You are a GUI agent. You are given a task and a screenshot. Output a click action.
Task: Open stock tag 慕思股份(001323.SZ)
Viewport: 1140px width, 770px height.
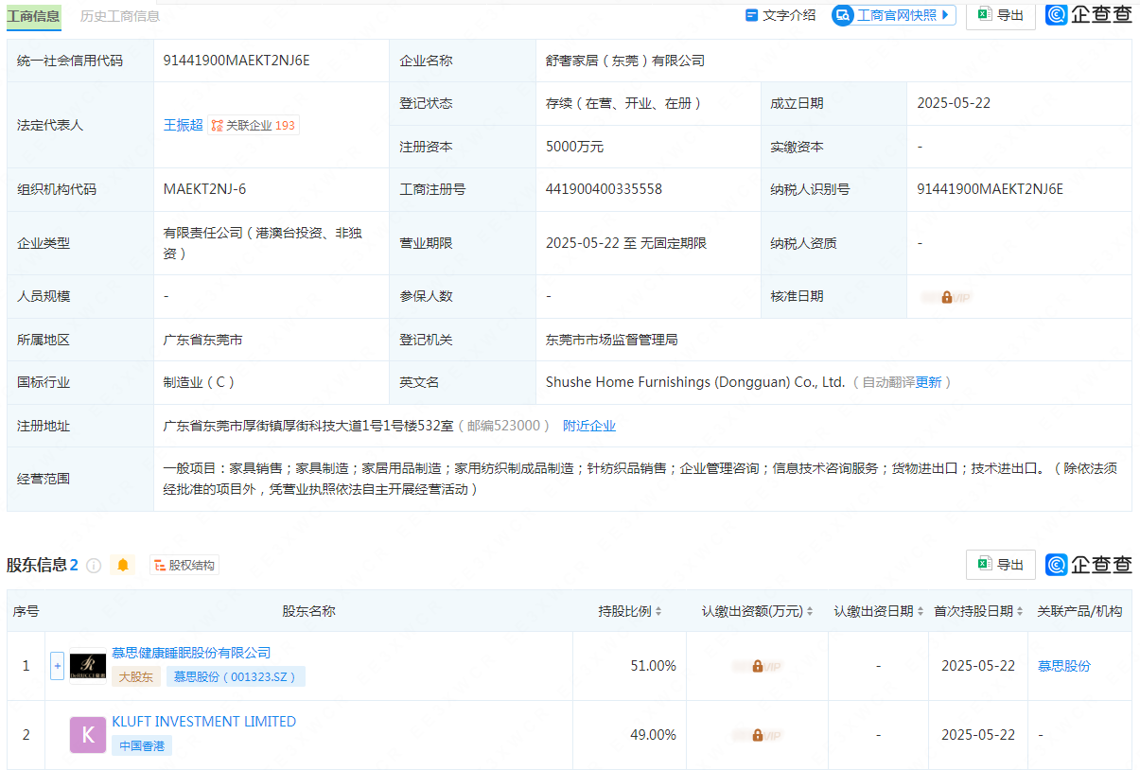point(236,677)
